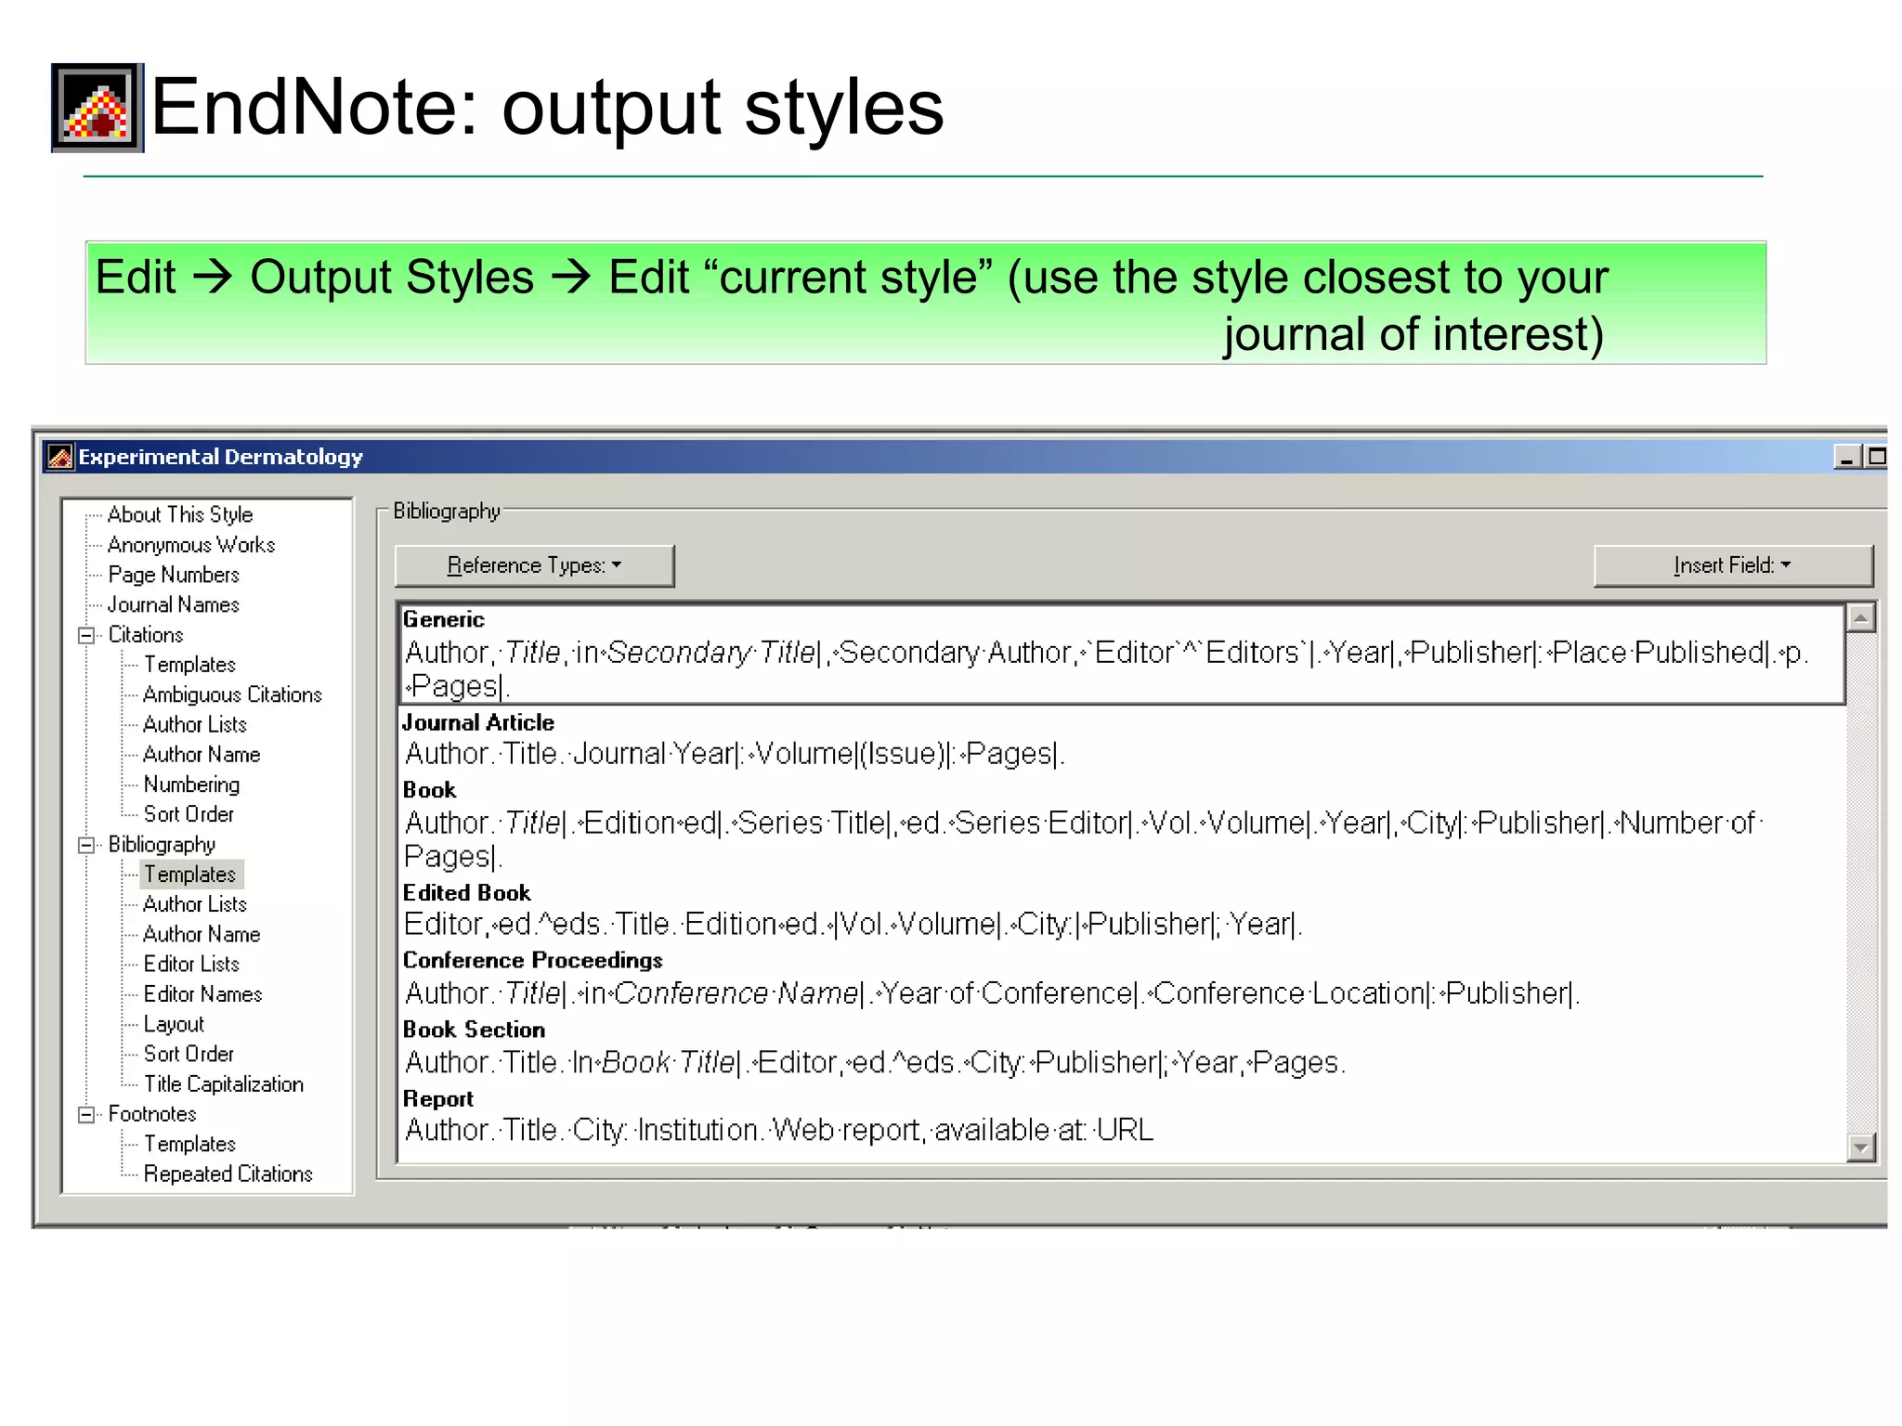Click the Generic heading label
1902x1426 pixels.
(444, 619)
